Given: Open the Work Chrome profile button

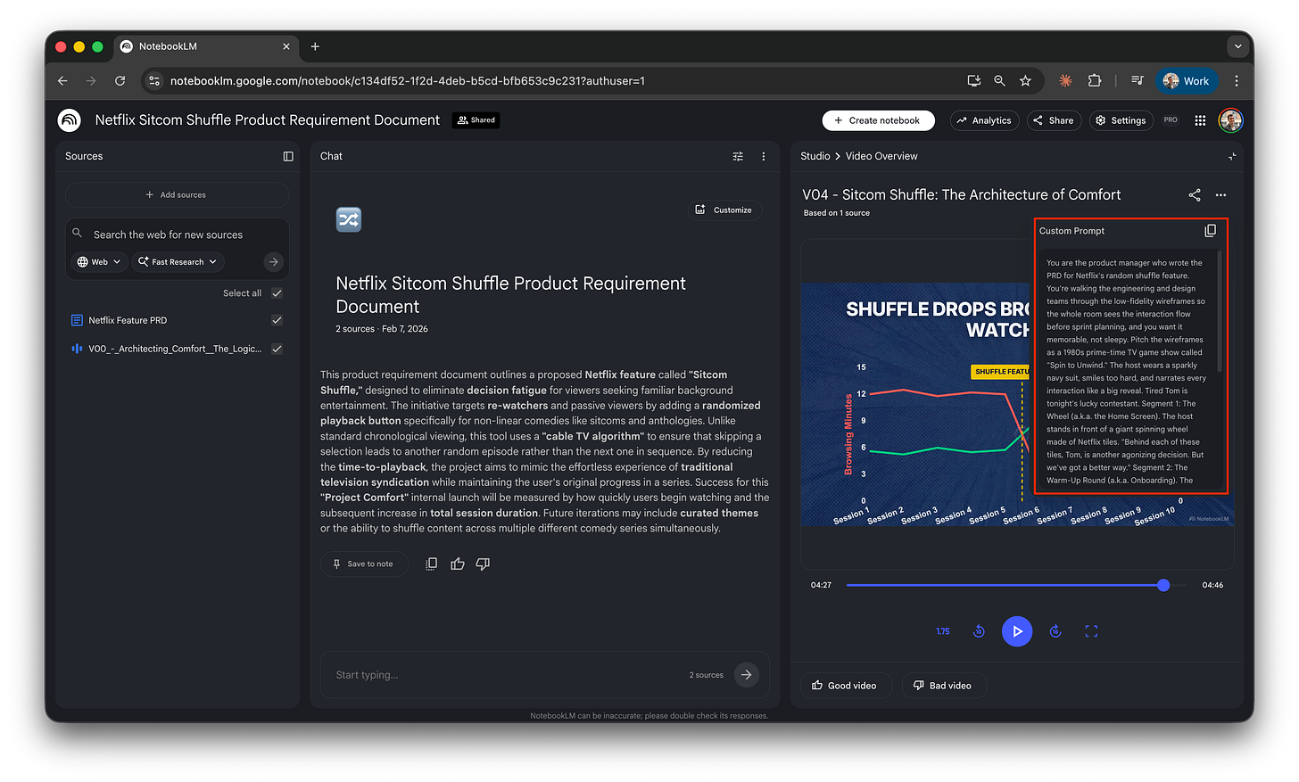Looking at the screenshot, I should (x=1187, y=81).
